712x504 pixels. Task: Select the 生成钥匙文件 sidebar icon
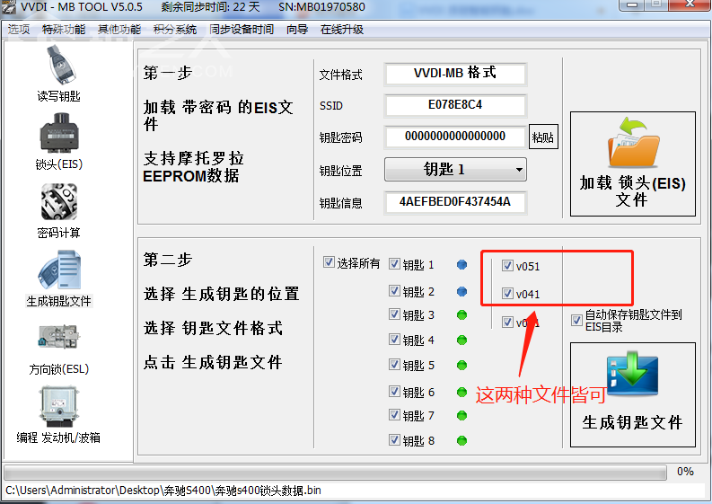(59, 270)
